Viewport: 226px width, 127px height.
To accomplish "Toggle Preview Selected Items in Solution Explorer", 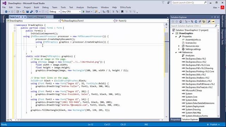I will point(213,22).
